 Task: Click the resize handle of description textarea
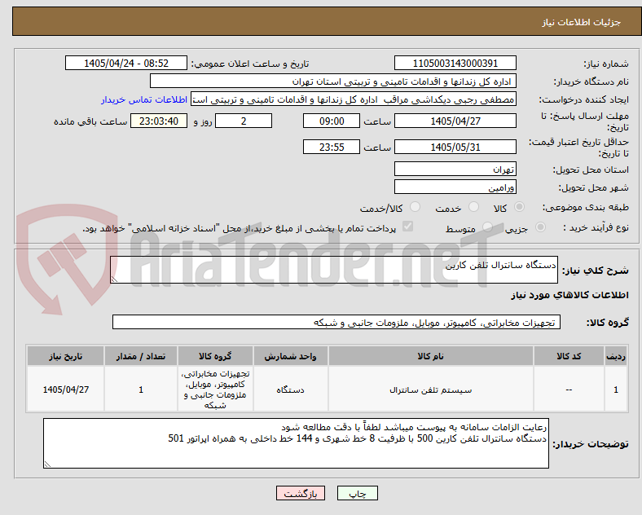(114, 280)
